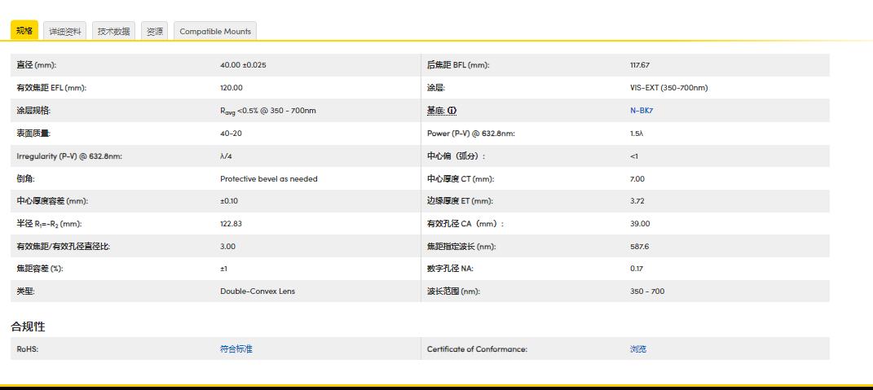Select the 资源 tab
This screenshot has height=390, width=873.
154,31
